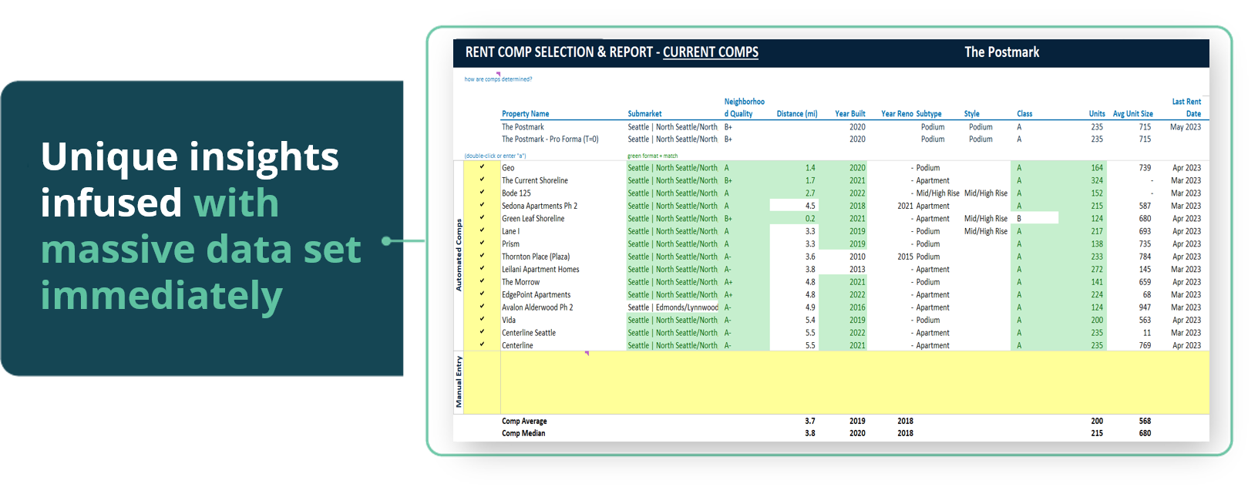Click the Comp Average row label
The image size is (1258, 497).
(524, 421)
